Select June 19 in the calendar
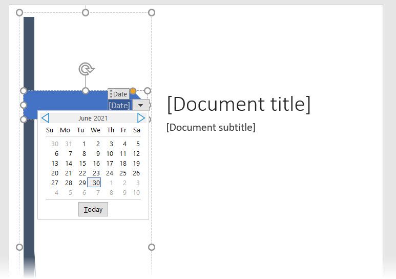The width and height of the screenshot is (396, 279). point(136,164)
